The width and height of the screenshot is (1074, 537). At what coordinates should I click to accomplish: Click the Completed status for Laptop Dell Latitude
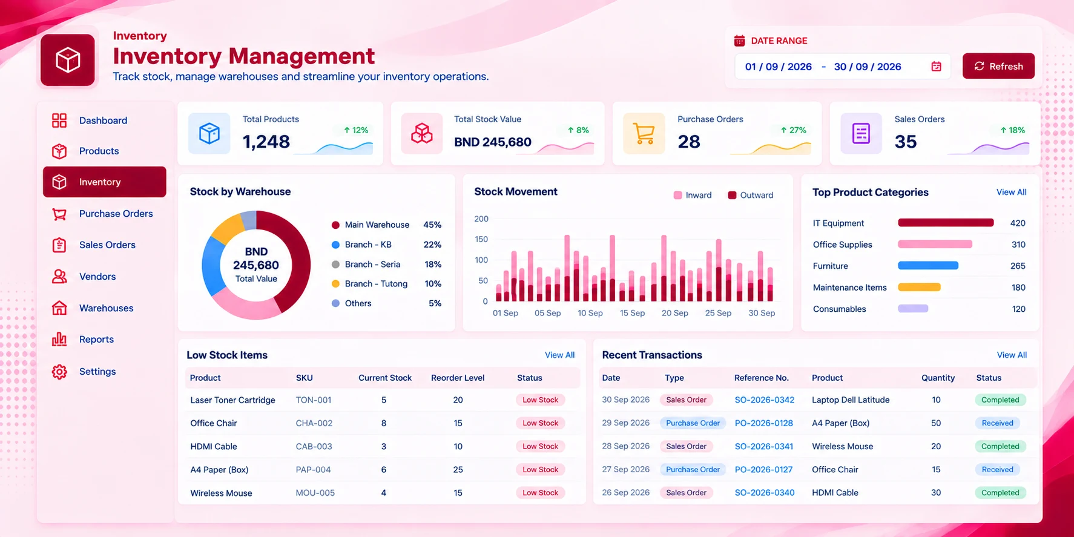tap(1000, 400)
